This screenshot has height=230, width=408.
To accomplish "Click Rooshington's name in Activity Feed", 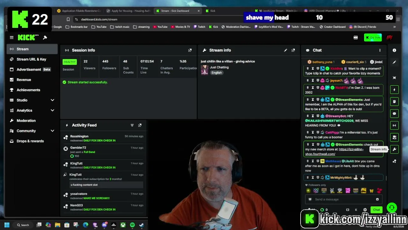I will [79, 136].
